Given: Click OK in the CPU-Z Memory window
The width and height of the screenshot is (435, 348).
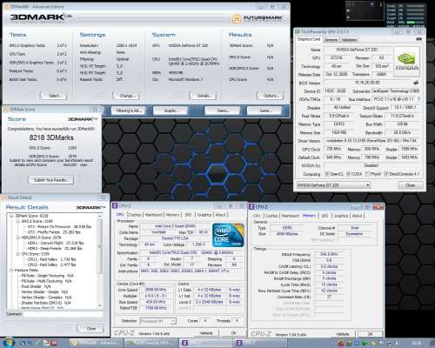Looking at the screenshot, I should click(x=371, y=334).
